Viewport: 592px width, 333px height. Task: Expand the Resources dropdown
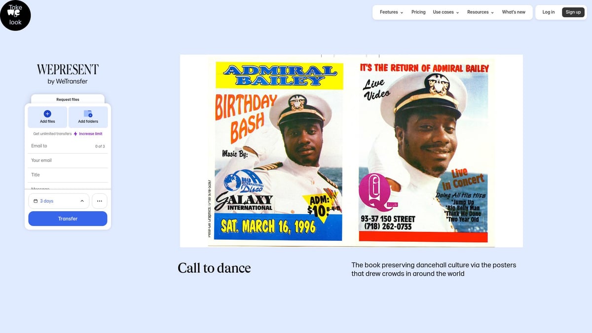tap(481, 12)
